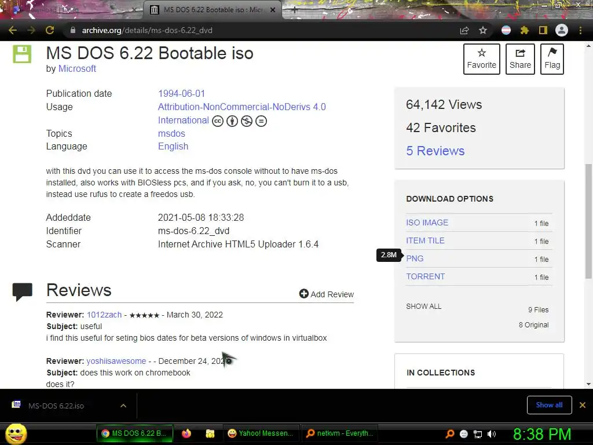Select the identifier text ms-dos-6.22_dvd

click(x=193, y=231)
